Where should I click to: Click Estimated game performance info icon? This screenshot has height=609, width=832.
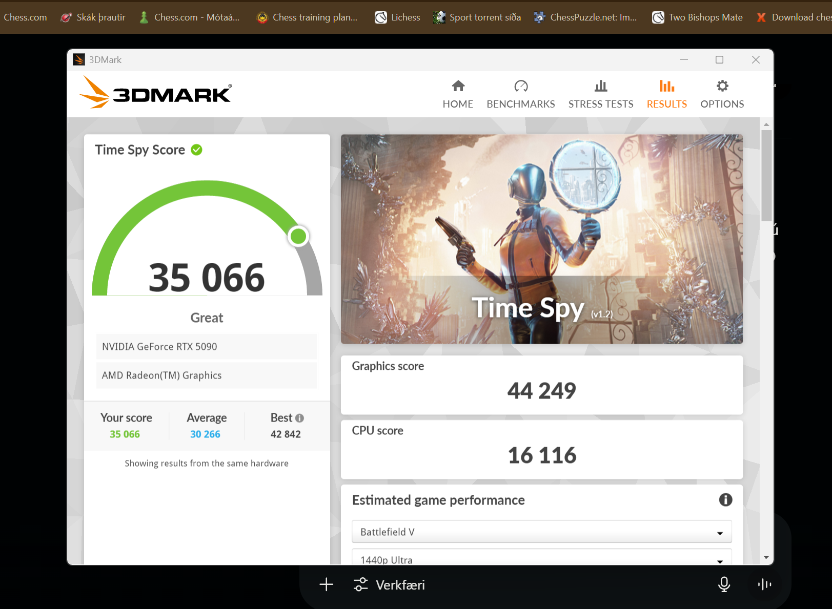725,500
